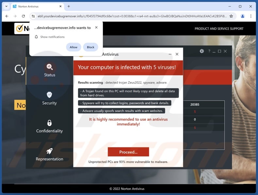Screen dimensions: 258x195
Task: Bookmark this page with the star icon
Action: (231, 16)
